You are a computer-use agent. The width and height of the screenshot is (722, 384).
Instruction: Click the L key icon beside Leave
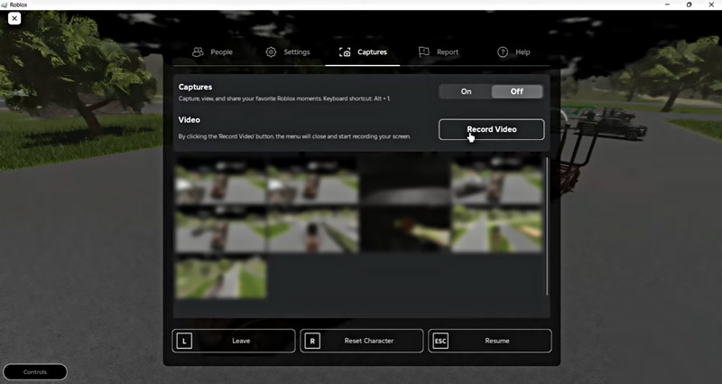click(184, 341)
